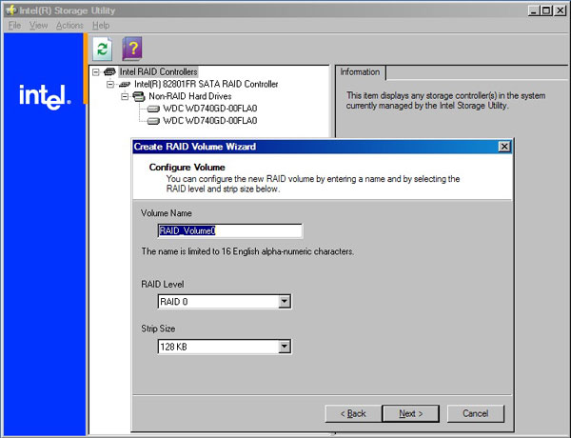Select the Non-RAID Hard Drives label
Image resolution: width=571 pixels, height=438 pixels.
pyautogui.click(x=190, y=96)
